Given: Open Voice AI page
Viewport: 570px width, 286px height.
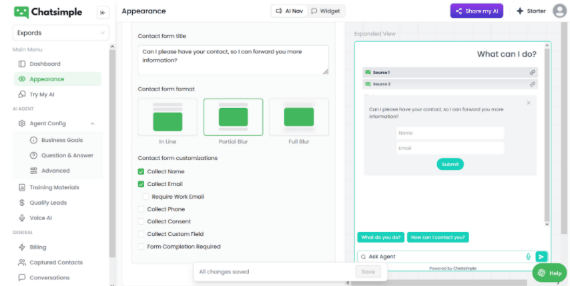Looking at the screenshot, I should pos(41,218).
